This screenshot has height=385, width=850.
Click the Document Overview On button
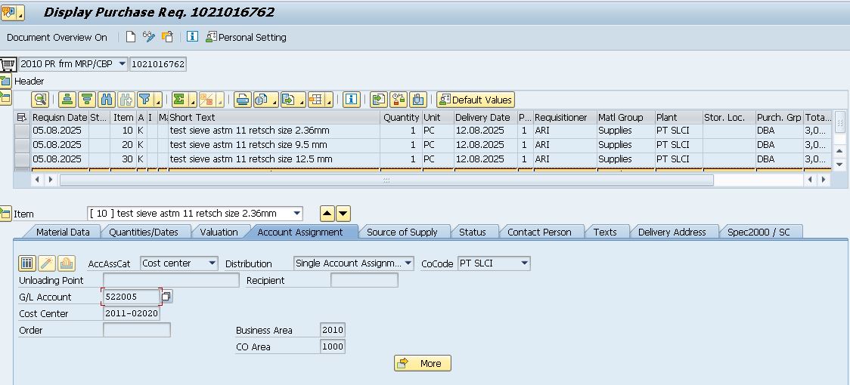coord(57,37)
